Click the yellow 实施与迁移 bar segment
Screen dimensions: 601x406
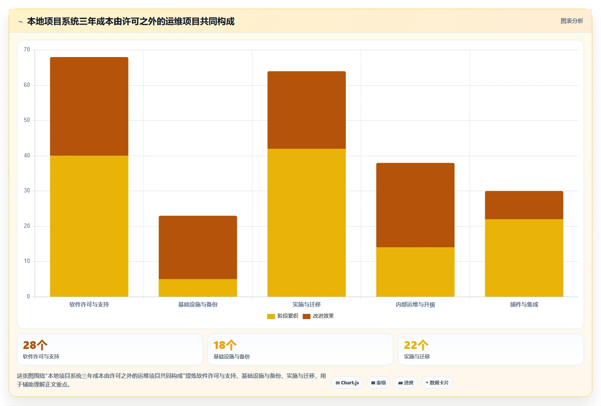pyautogui.click(x=307, y=223)
